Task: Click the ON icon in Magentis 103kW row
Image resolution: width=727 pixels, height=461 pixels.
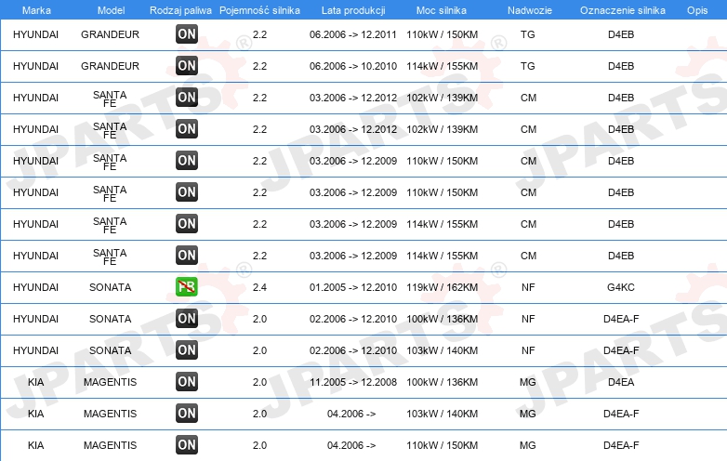Action: [x=187, y=413]
